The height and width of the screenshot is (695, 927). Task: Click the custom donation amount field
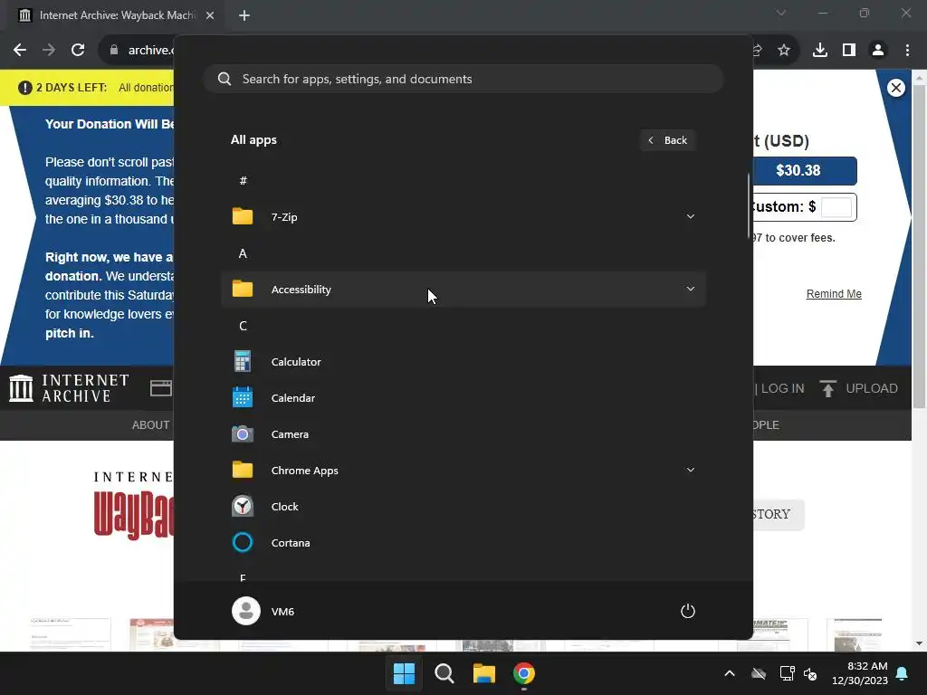836,207
